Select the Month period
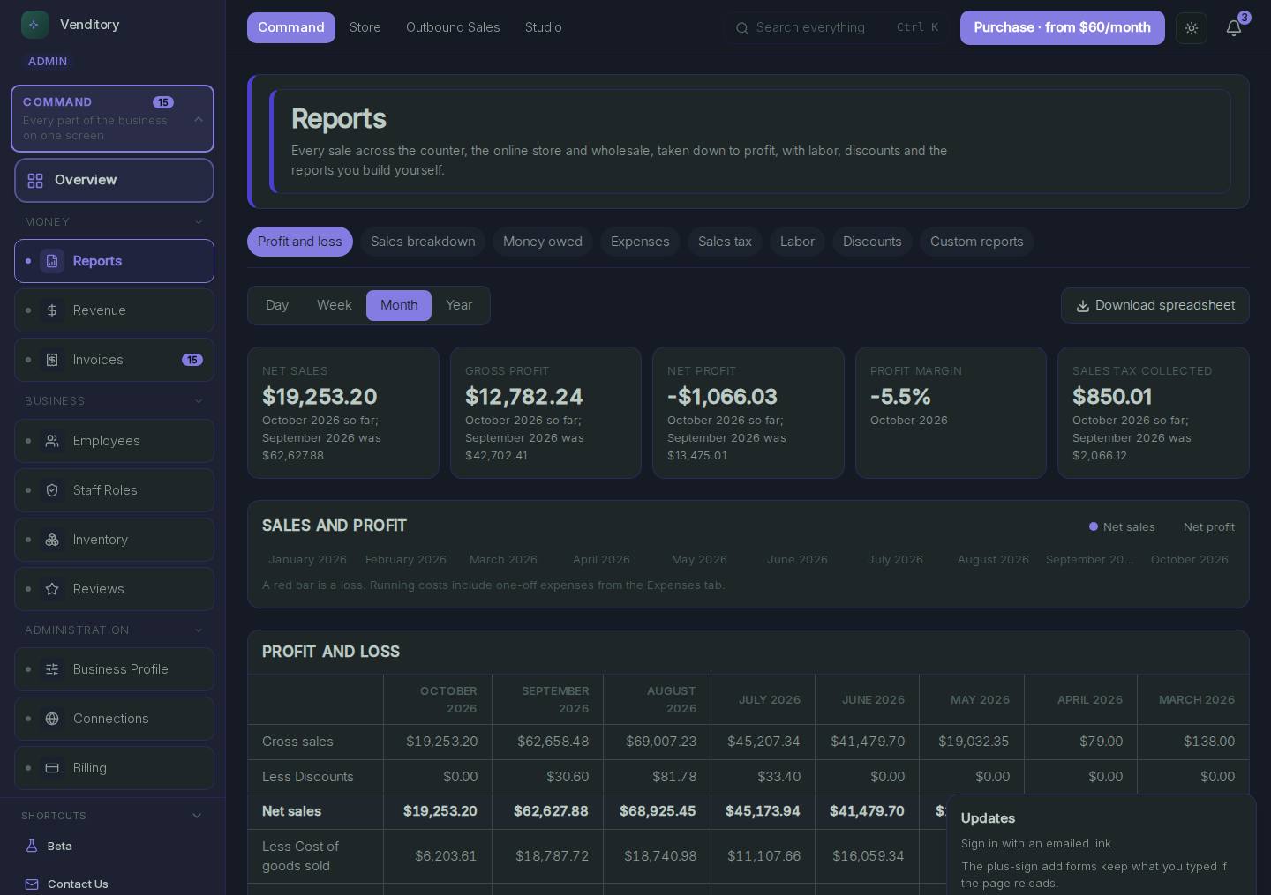 pyautogui.click(x=399, y=305)
